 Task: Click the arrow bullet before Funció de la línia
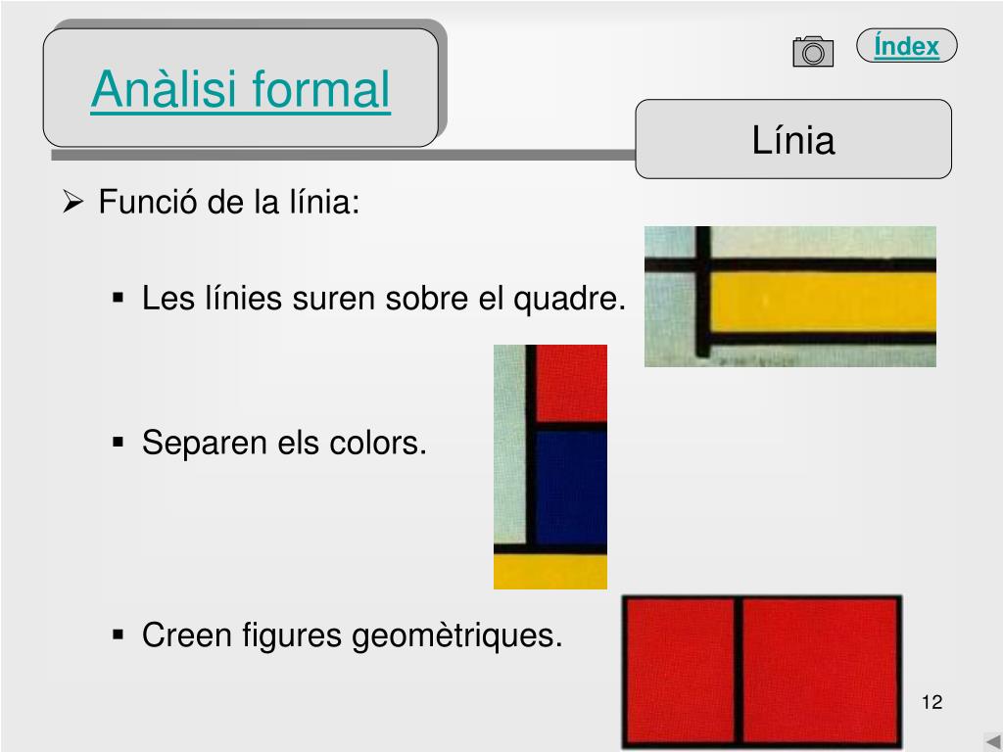click(x=73, y=202)
